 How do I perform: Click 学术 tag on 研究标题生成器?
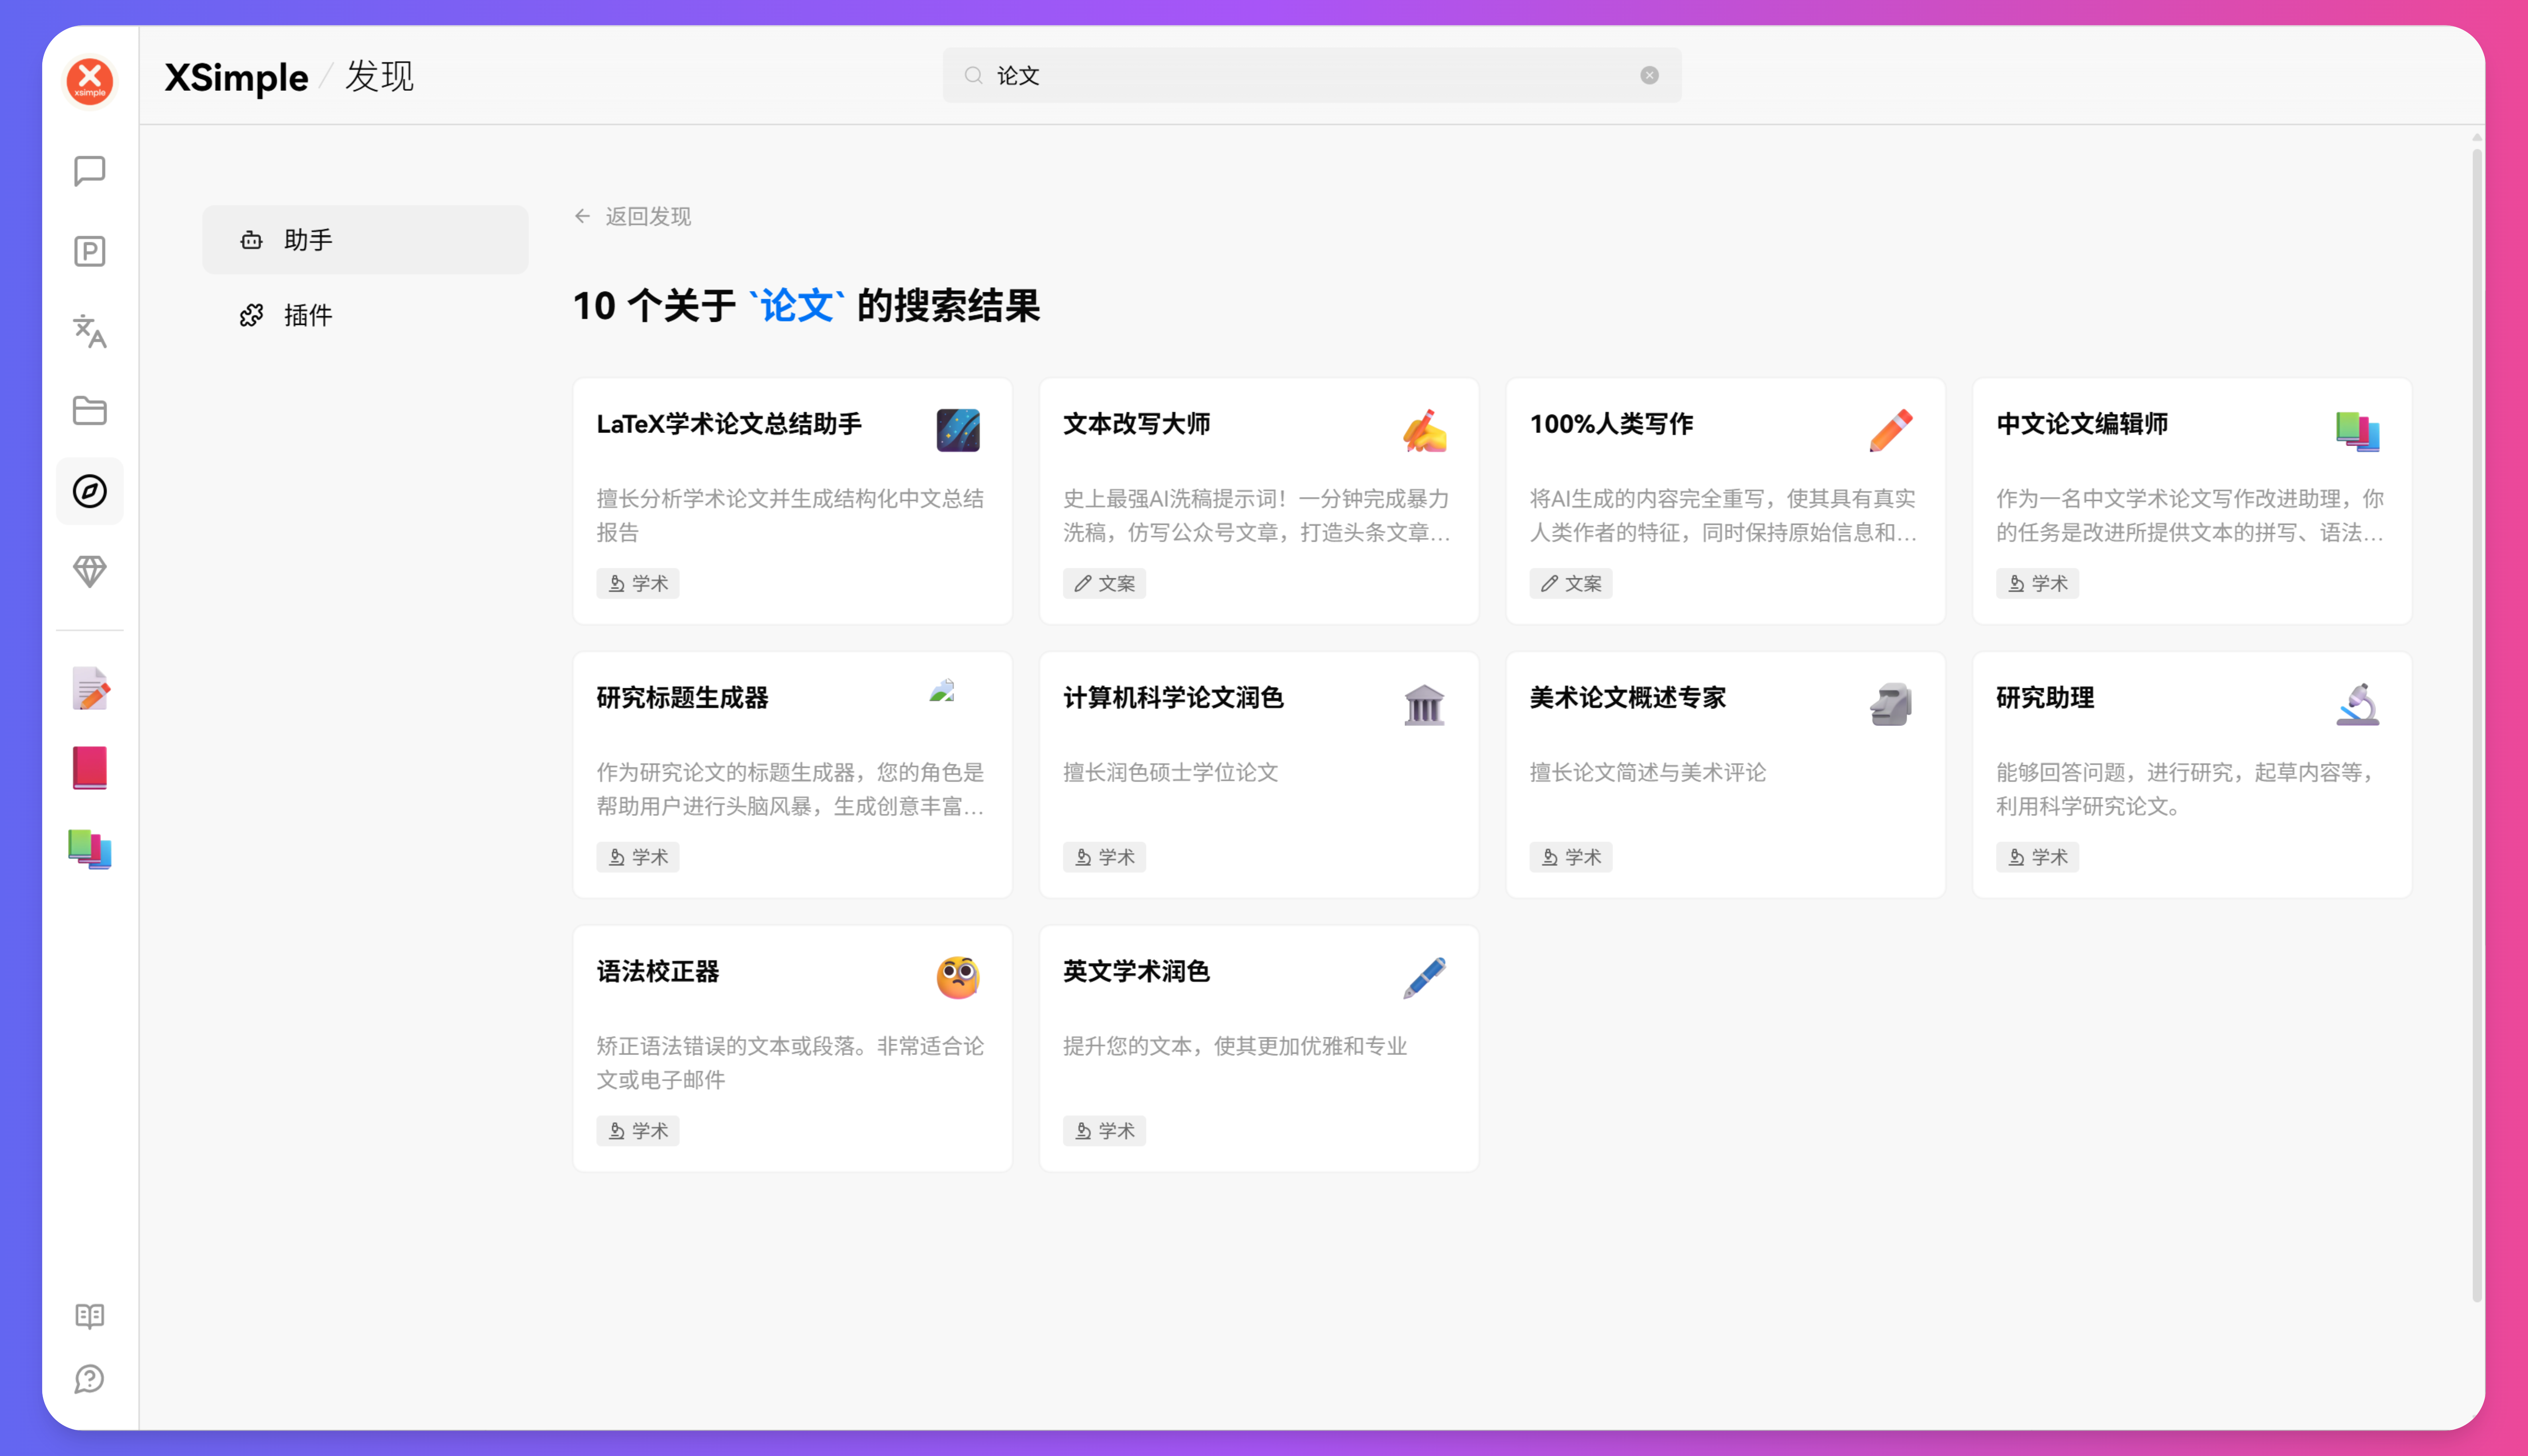[x=638, y=858]
